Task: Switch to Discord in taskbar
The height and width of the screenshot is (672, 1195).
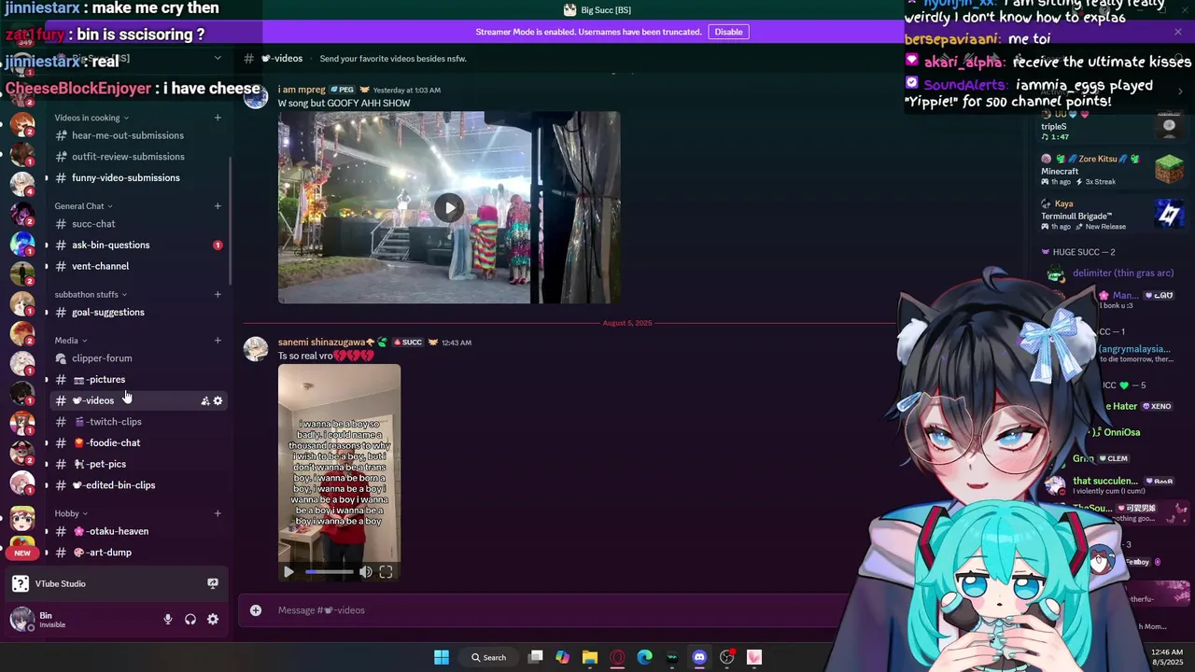Action: tap(699, 657)
